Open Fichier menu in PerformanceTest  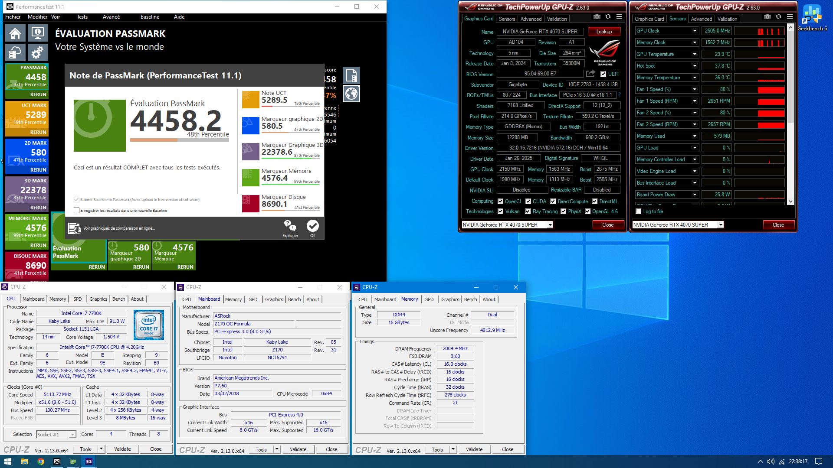13,17
